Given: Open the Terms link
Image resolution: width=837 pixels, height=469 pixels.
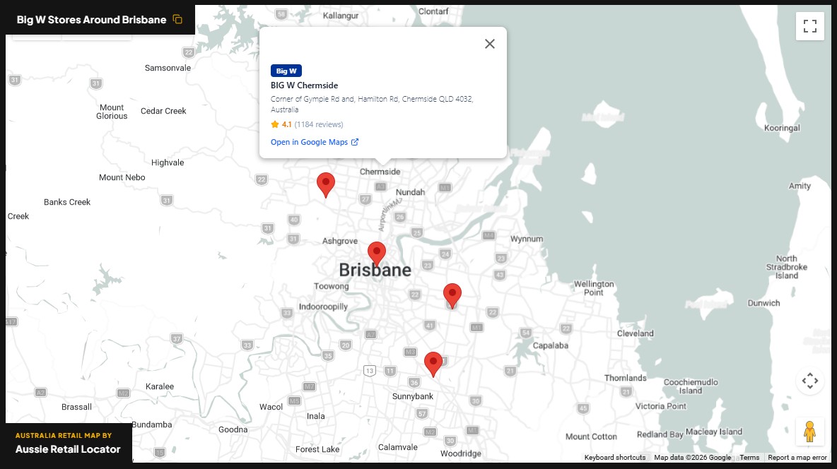Looking at the screenshot, I should (x=749, y=457).
